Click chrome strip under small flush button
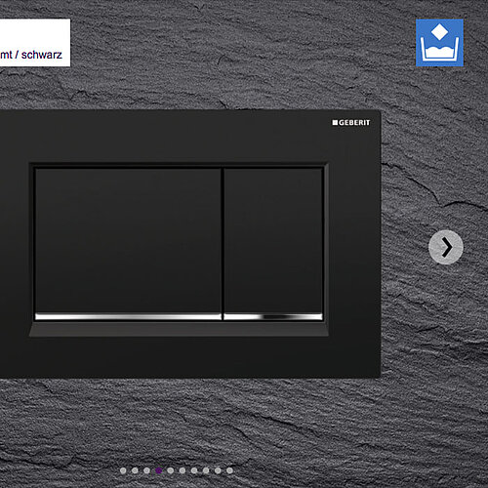 pyautogui.click(x=273, y=316)
